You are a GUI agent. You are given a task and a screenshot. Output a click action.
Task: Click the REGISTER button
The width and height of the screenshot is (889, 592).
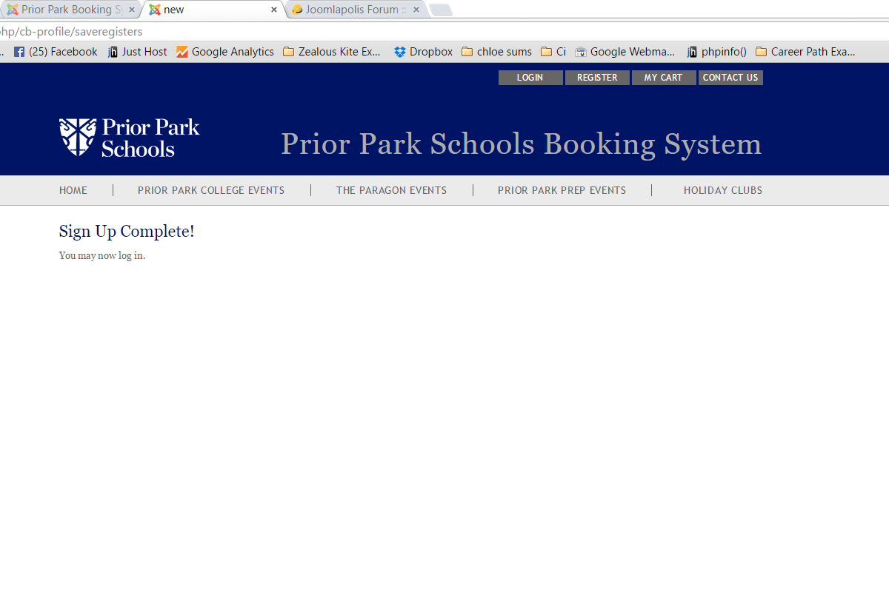pos(597,78)
